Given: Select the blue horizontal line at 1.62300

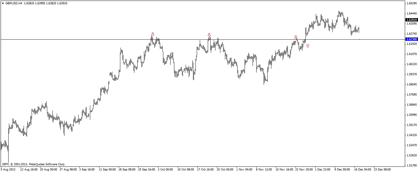Looking at the screenshot, I should (x=203, y=39).
